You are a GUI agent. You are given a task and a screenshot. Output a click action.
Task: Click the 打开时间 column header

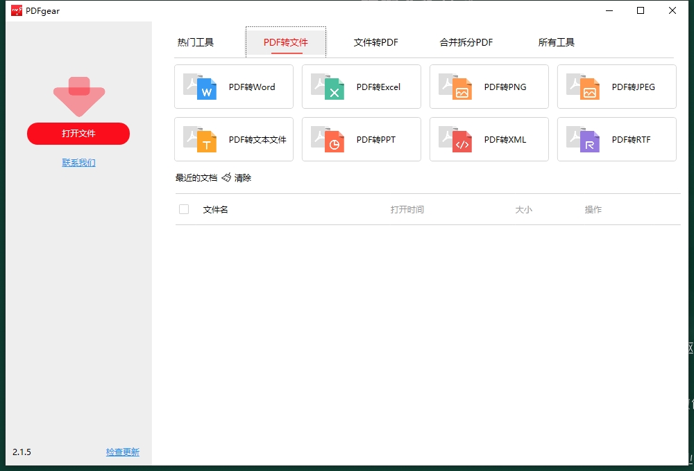click(x=407, y=209)
